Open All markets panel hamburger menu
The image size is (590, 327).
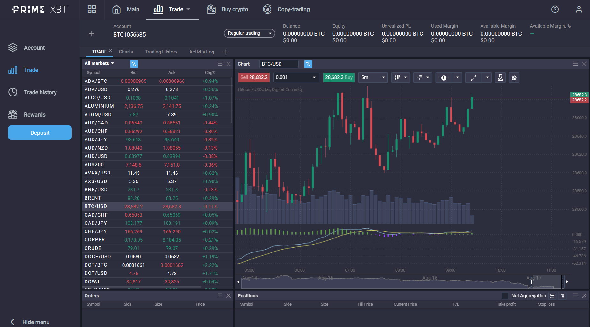coord(220,64)
